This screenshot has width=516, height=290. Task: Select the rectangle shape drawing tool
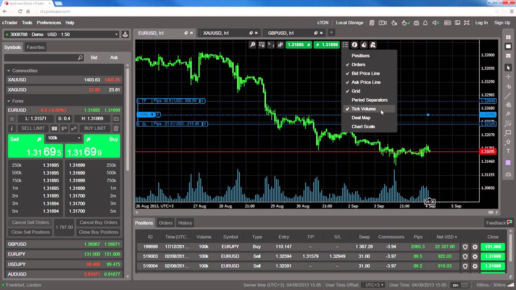point(508,133)
